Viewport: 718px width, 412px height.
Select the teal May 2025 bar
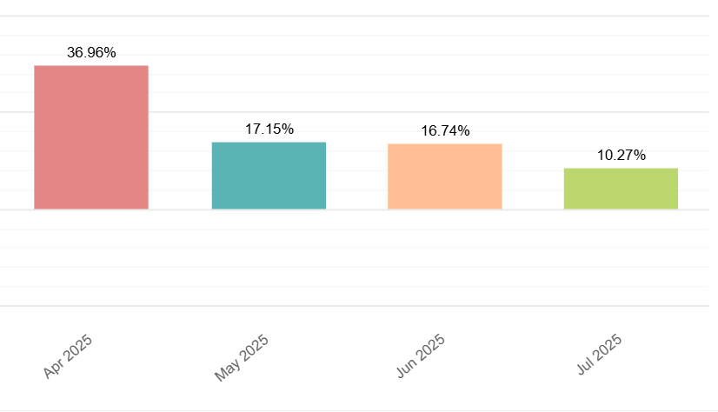click(x=269, y=176)
